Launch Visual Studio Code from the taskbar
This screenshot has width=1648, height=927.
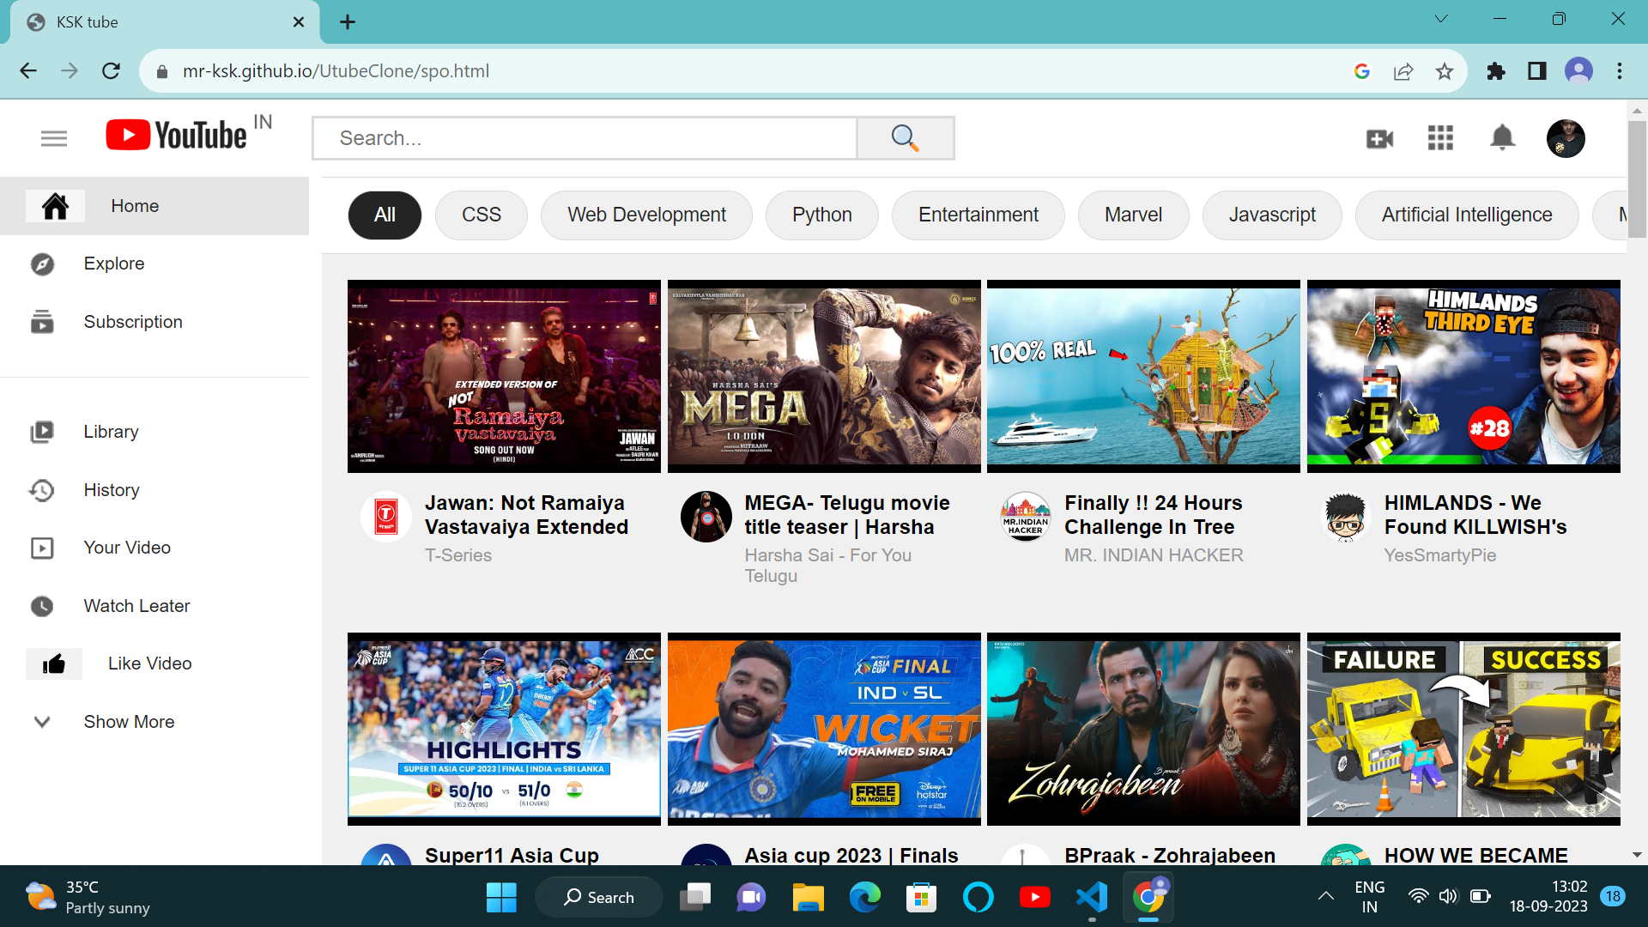click(x=1091, y=897)
